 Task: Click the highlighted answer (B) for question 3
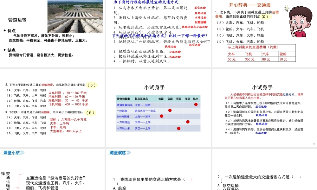coord(90,113)
